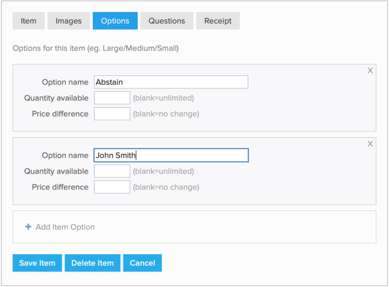Hit the Cancel button
Image resolution: width=389 pixels, height=287 pixels.
point(142,263)
